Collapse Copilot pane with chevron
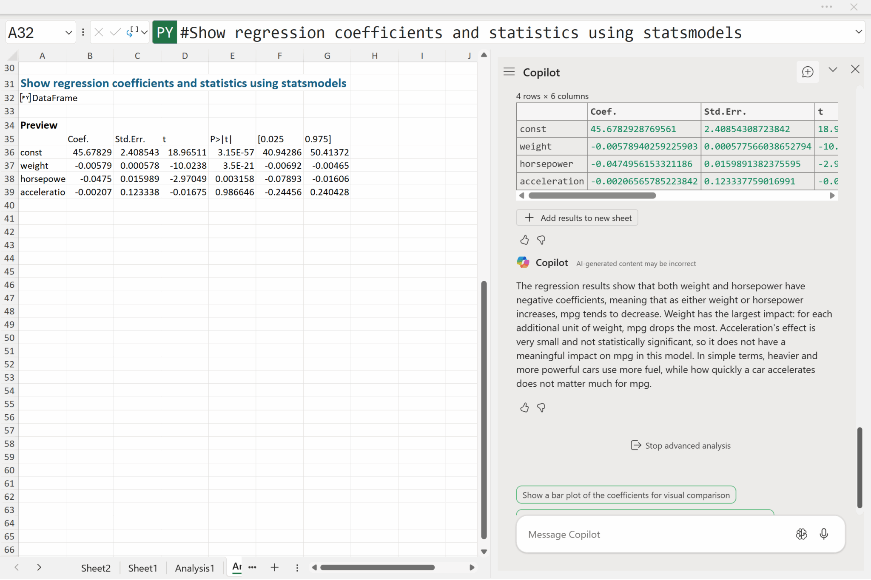 point(832,70)
